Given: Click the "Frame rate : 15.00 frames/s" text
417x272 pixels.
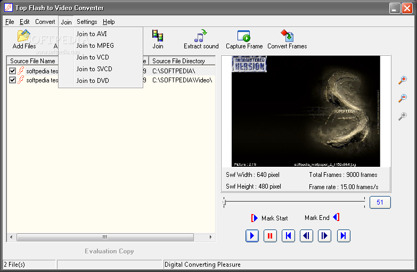Looking at the screenshot, I should tap(344, 187).
